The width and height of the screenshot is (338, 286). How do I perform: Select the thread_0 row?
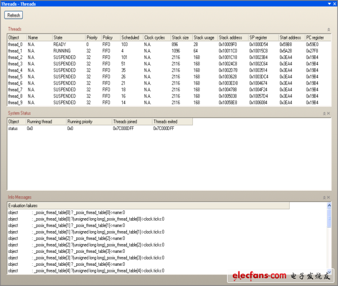click(15, 45)
